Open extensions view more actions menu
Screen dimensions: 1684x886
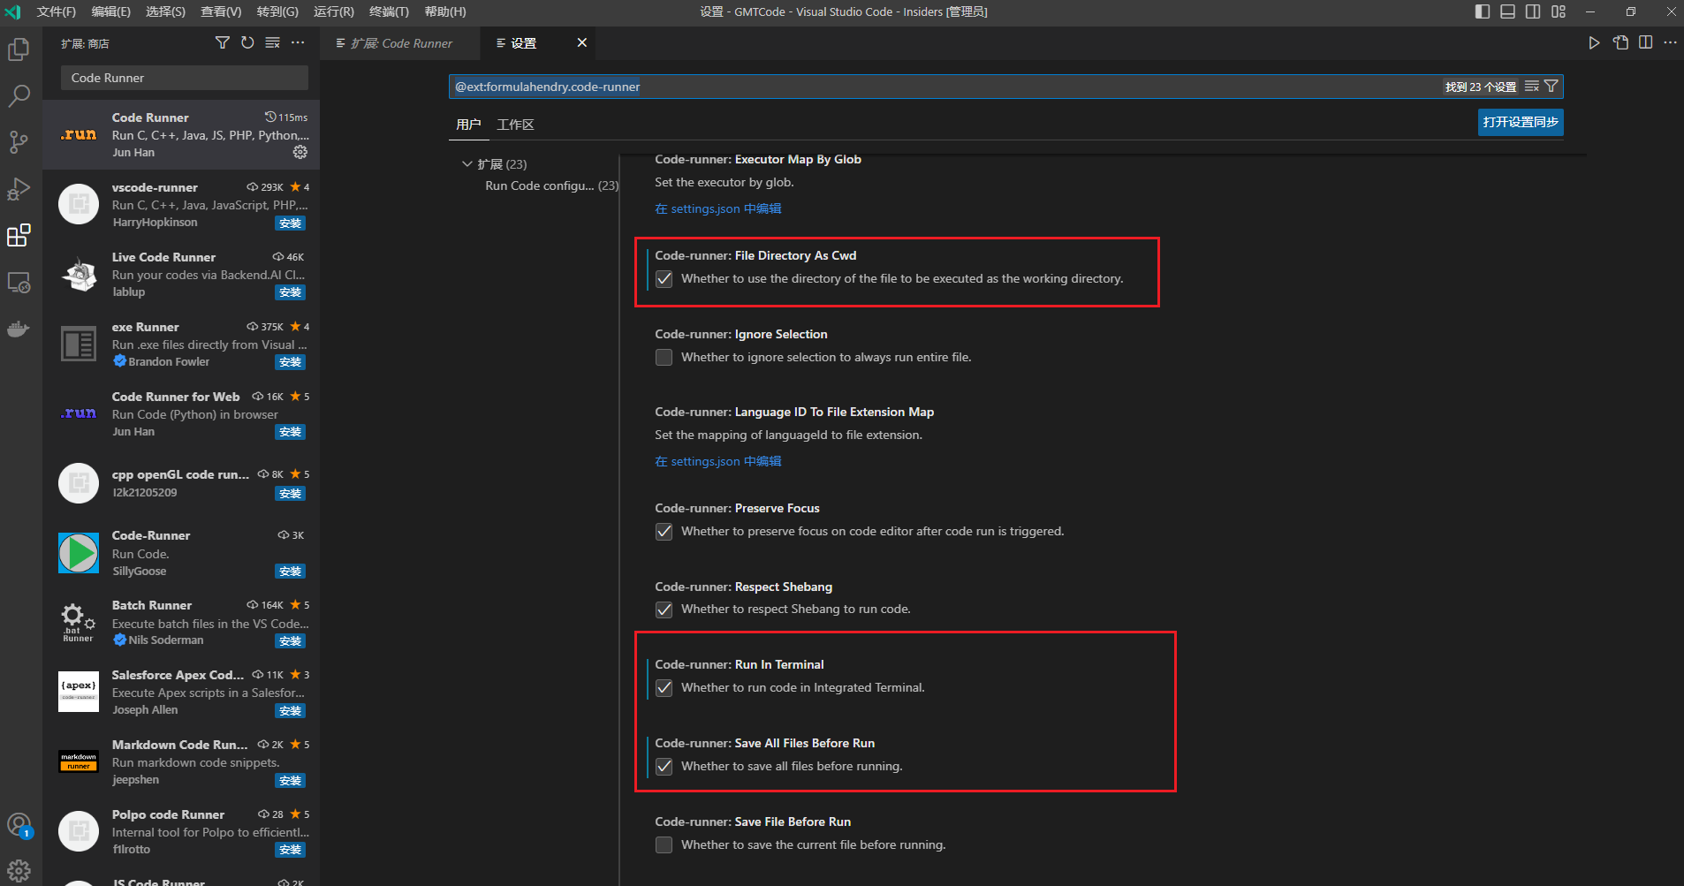[298, 42]
